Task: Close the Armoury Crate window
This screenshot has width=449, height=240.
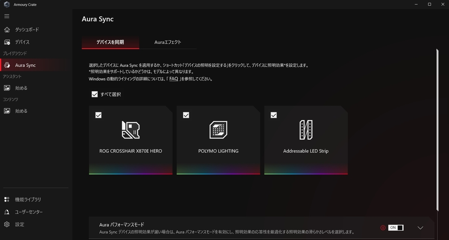Action: pos(443,4)
